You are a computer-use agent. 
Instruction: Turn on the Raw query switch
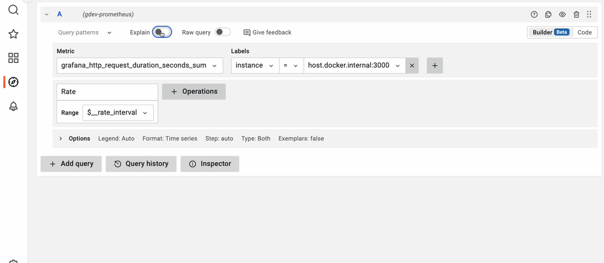[223, 32]
